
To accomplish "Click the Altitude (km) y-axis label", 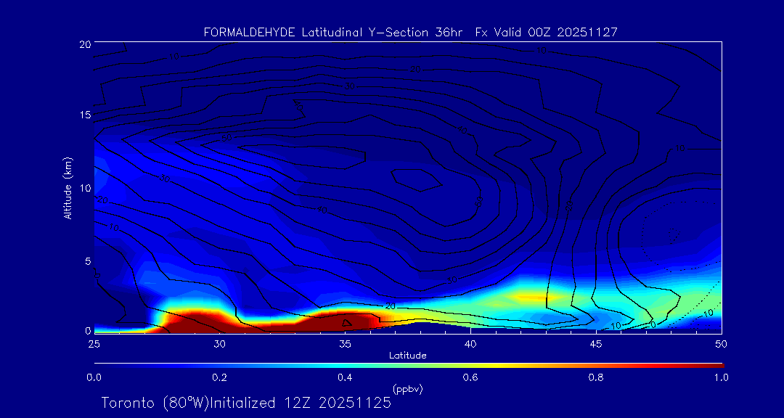I will coord(68,188).
